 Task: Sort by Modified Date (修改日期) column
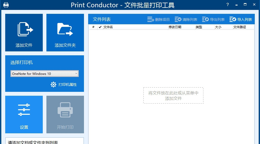(x=182, y=27)
